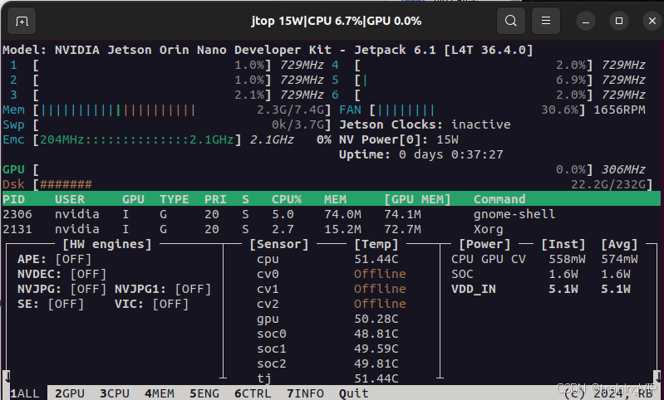Click the cpu sensor temperature 51.44C

pos(376,259)
